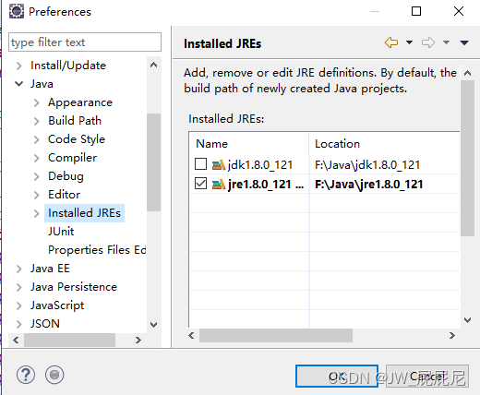Image resolution: width=480 pixels, height=395 pixels.
Task: Click the record/oomph preferences round icon
Action: pos(54,375)
